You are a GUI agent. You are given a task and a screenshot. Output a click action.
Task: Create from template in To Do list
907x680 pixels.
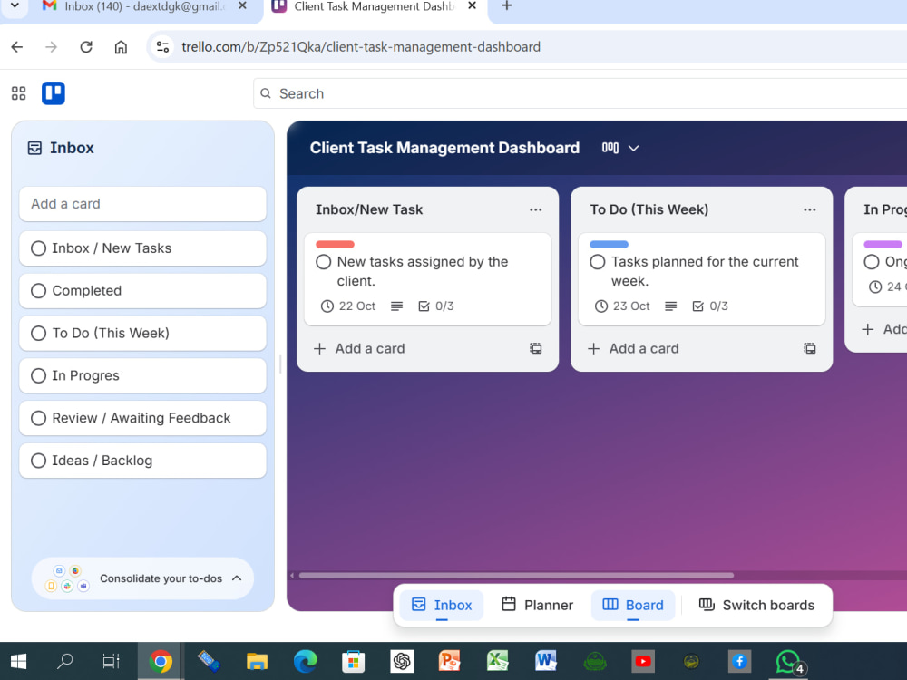click(810, 348)
